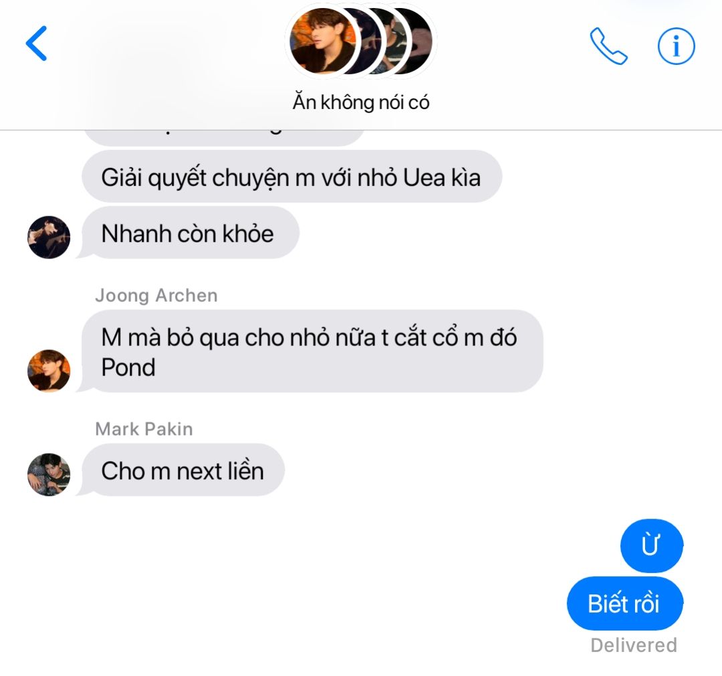Screen dimensions: 722x676
Task: Start a voice call with the group
Action: click(x=608, y=46)
